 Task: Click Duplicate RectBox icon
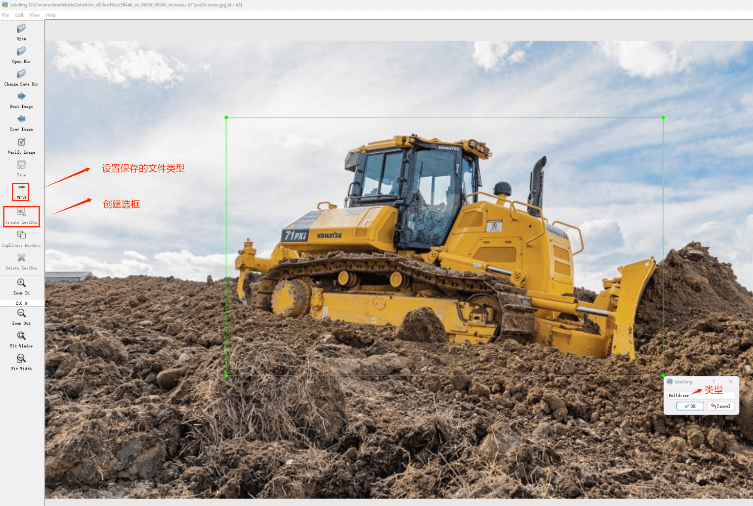pos(21,235)
